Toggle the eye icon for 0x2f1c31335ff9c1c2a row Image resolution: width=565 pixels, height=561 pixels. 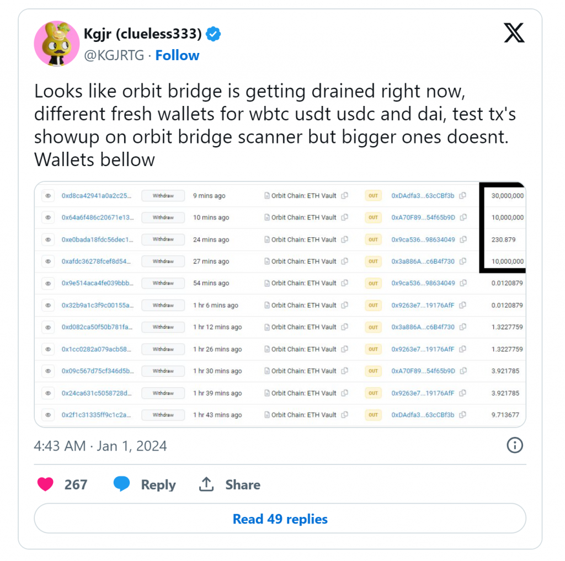pos(48,415)
